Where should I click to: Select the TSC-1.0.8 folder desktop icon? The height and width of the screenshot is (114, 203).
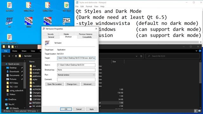(67, 7)
